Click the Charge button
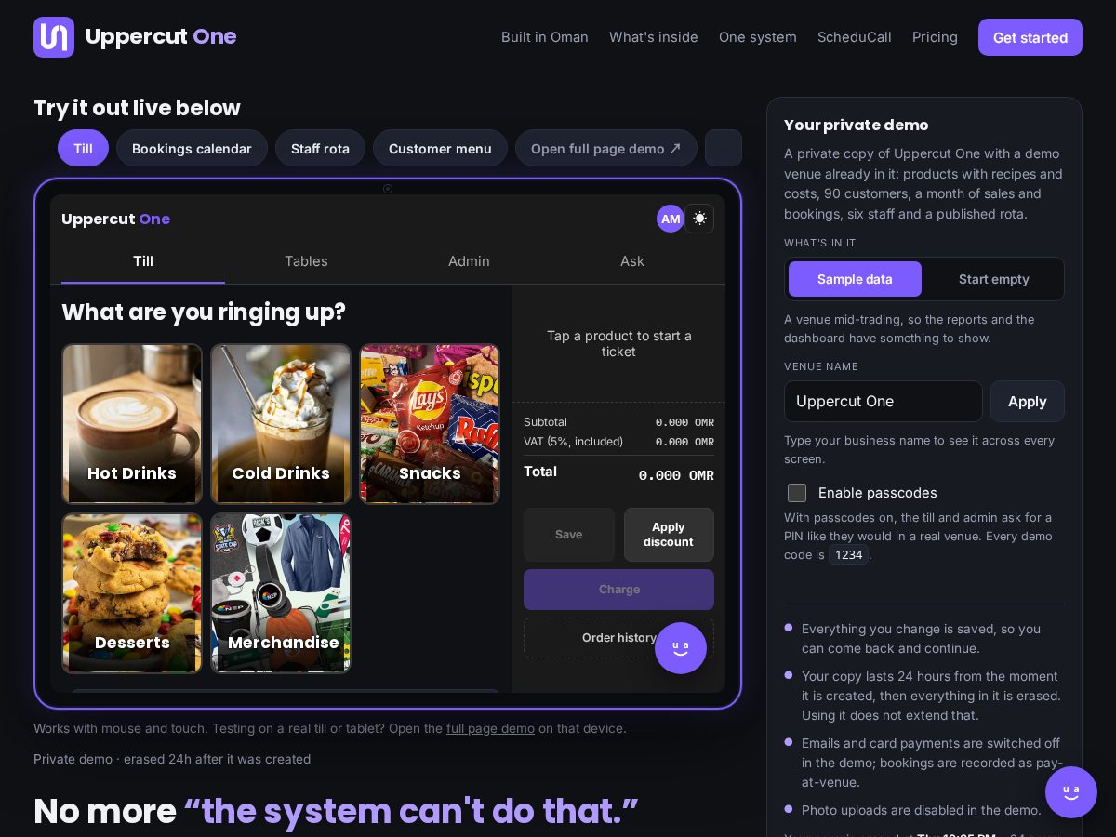The height and width of the screenshot is (837, 1116). click(x=619, y=590)
